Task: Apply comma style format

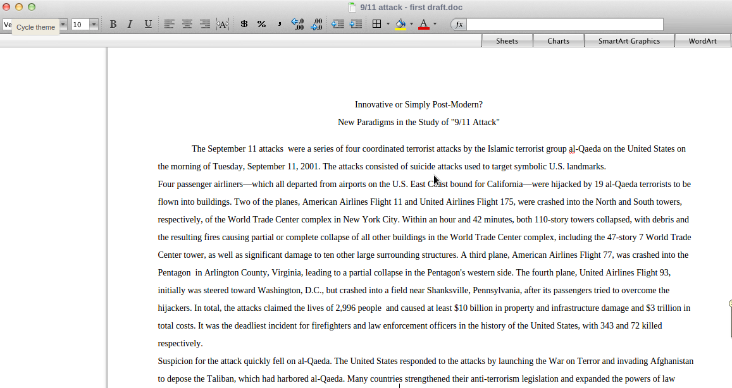Action: coord(279,24)
